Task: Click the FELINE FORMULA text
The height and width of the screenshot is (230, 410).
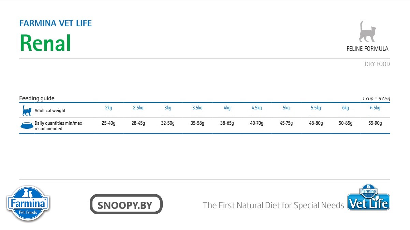Action: (x=367, y=49)
